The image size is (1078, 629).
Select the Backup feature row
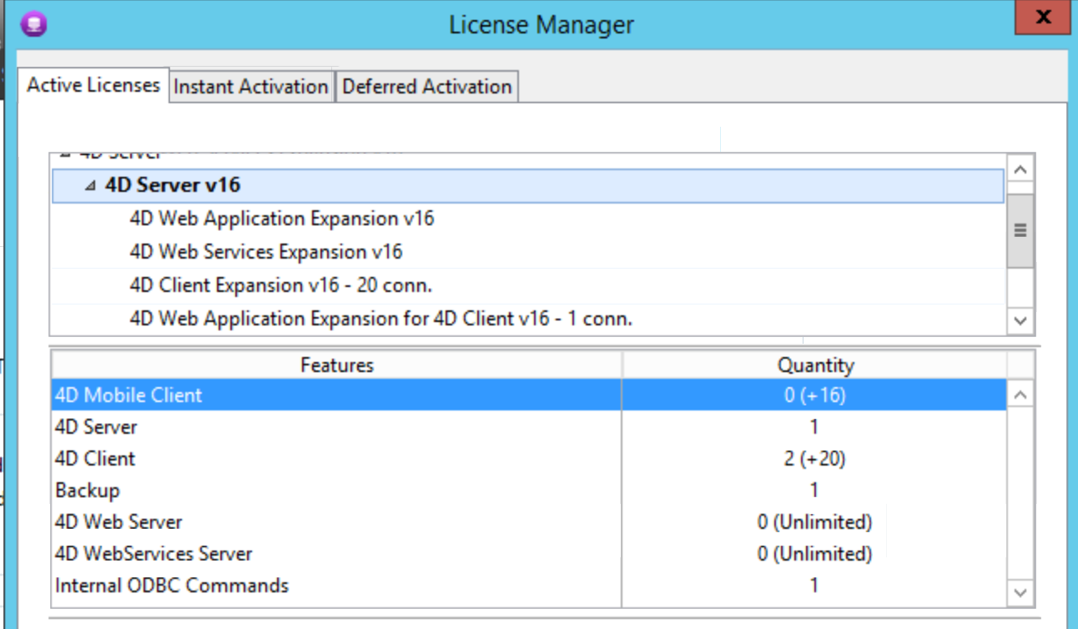coord(529,490)
